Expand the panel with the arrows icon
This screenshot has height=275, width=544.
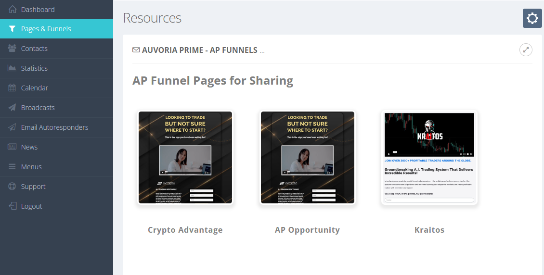click(526, 50)
